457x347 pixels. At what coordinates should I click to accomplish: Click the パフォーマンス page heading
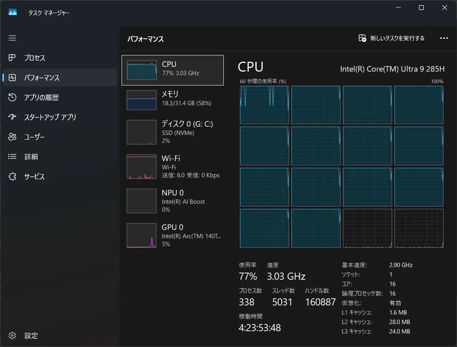pos(145,39)
